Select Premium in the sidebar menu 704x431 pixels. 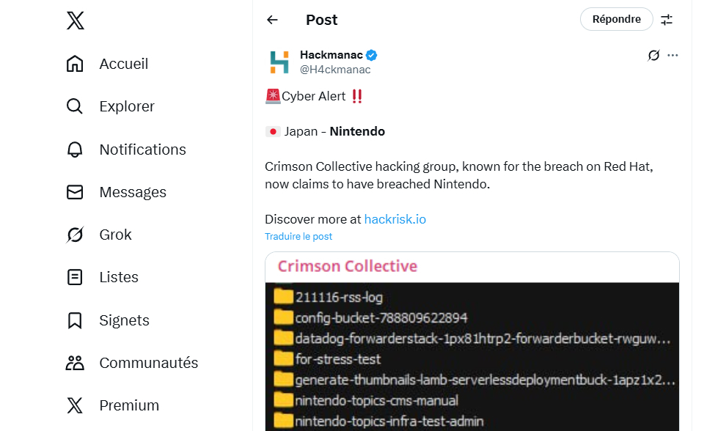pyautogui.click(x=129, y=405)
